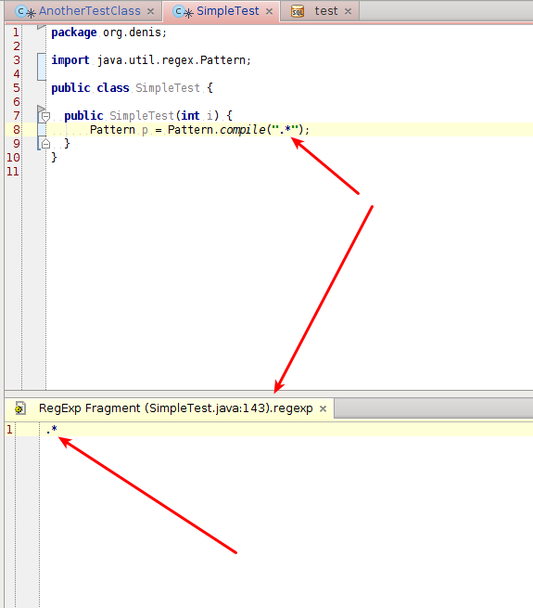
Task: Click the .* text in the RegExp fragment editor
Action: pos(52,429)
